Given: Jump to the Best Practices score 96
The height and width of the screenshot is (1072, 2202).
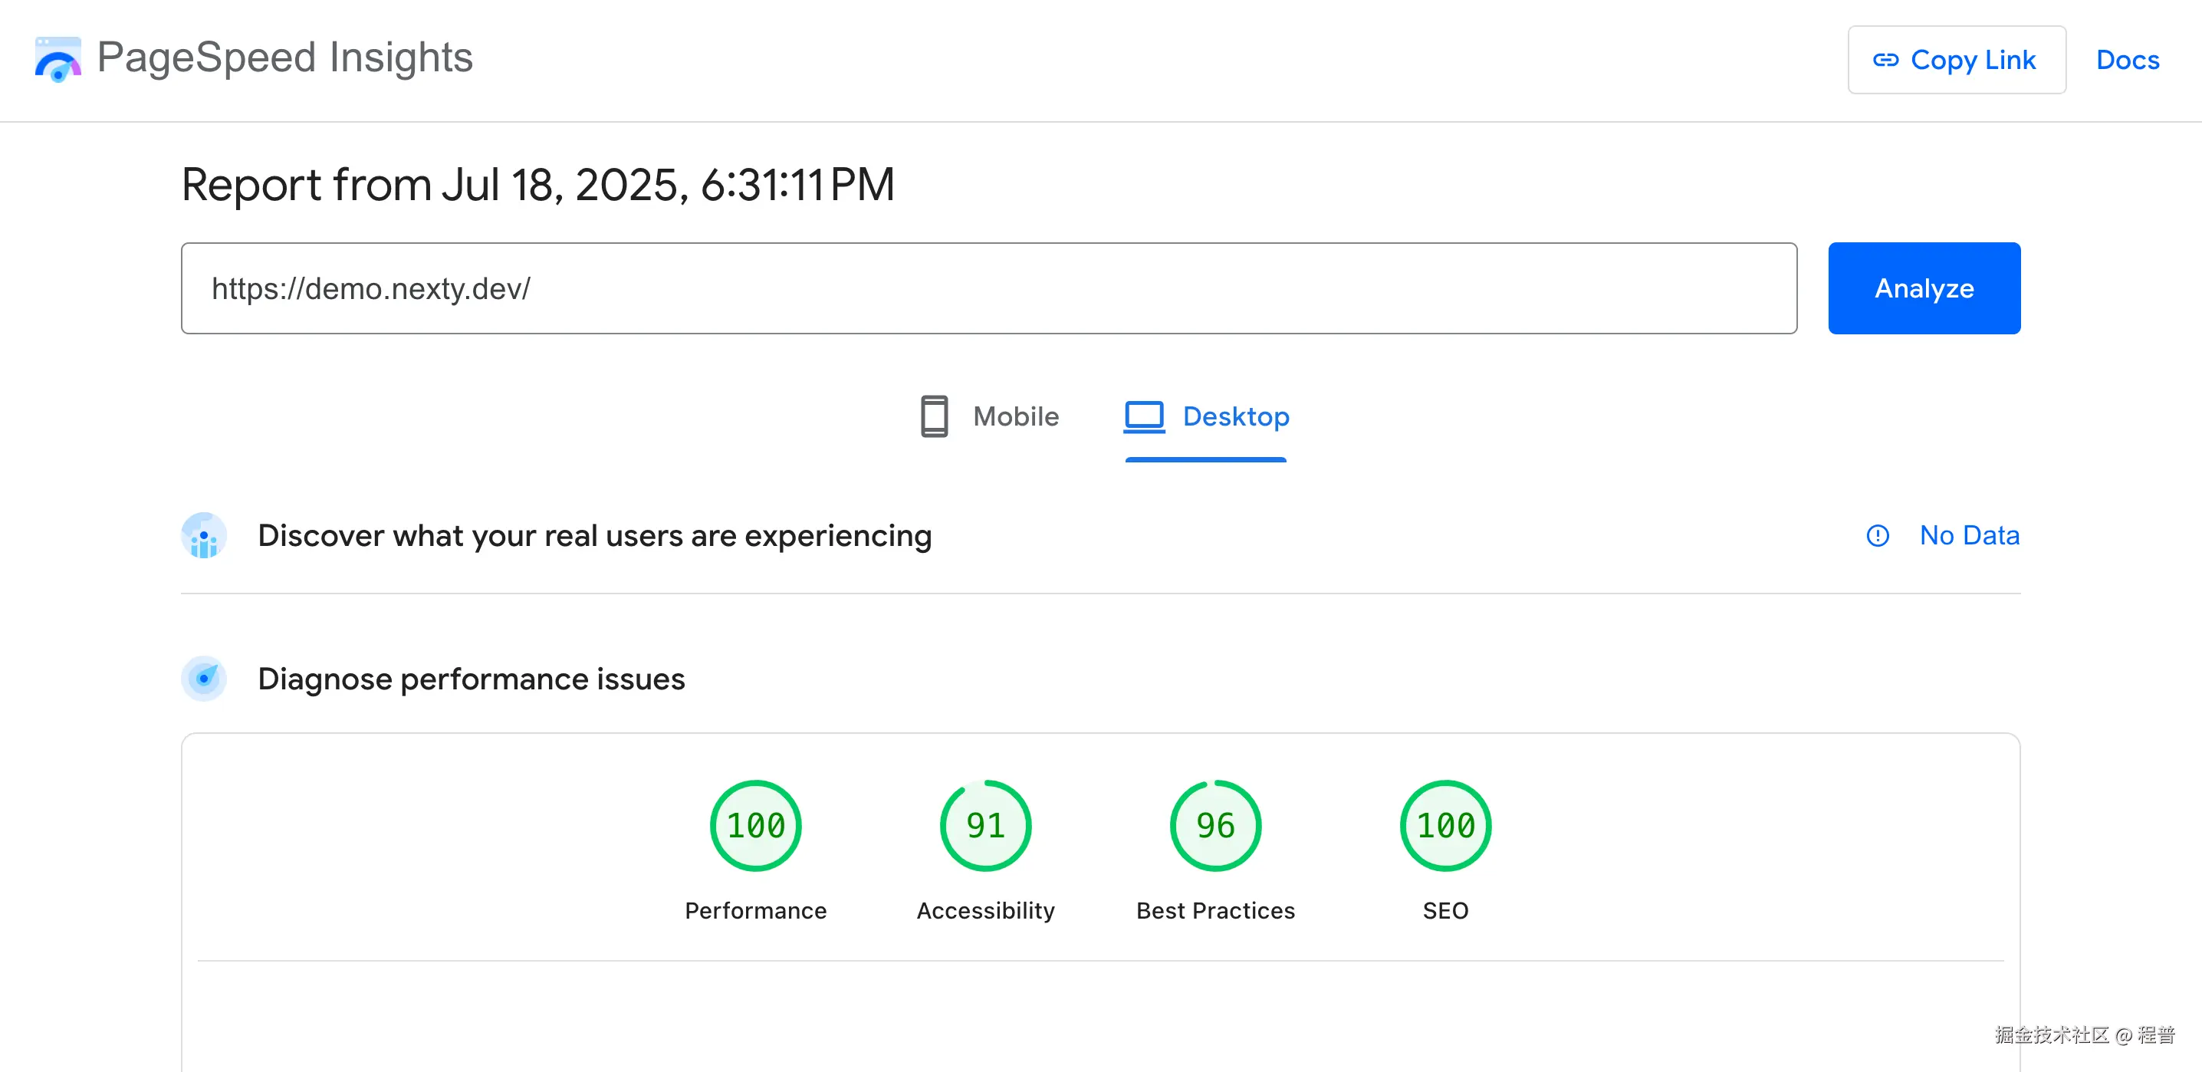Looking at the screenshot, I should click(1214, 825).
